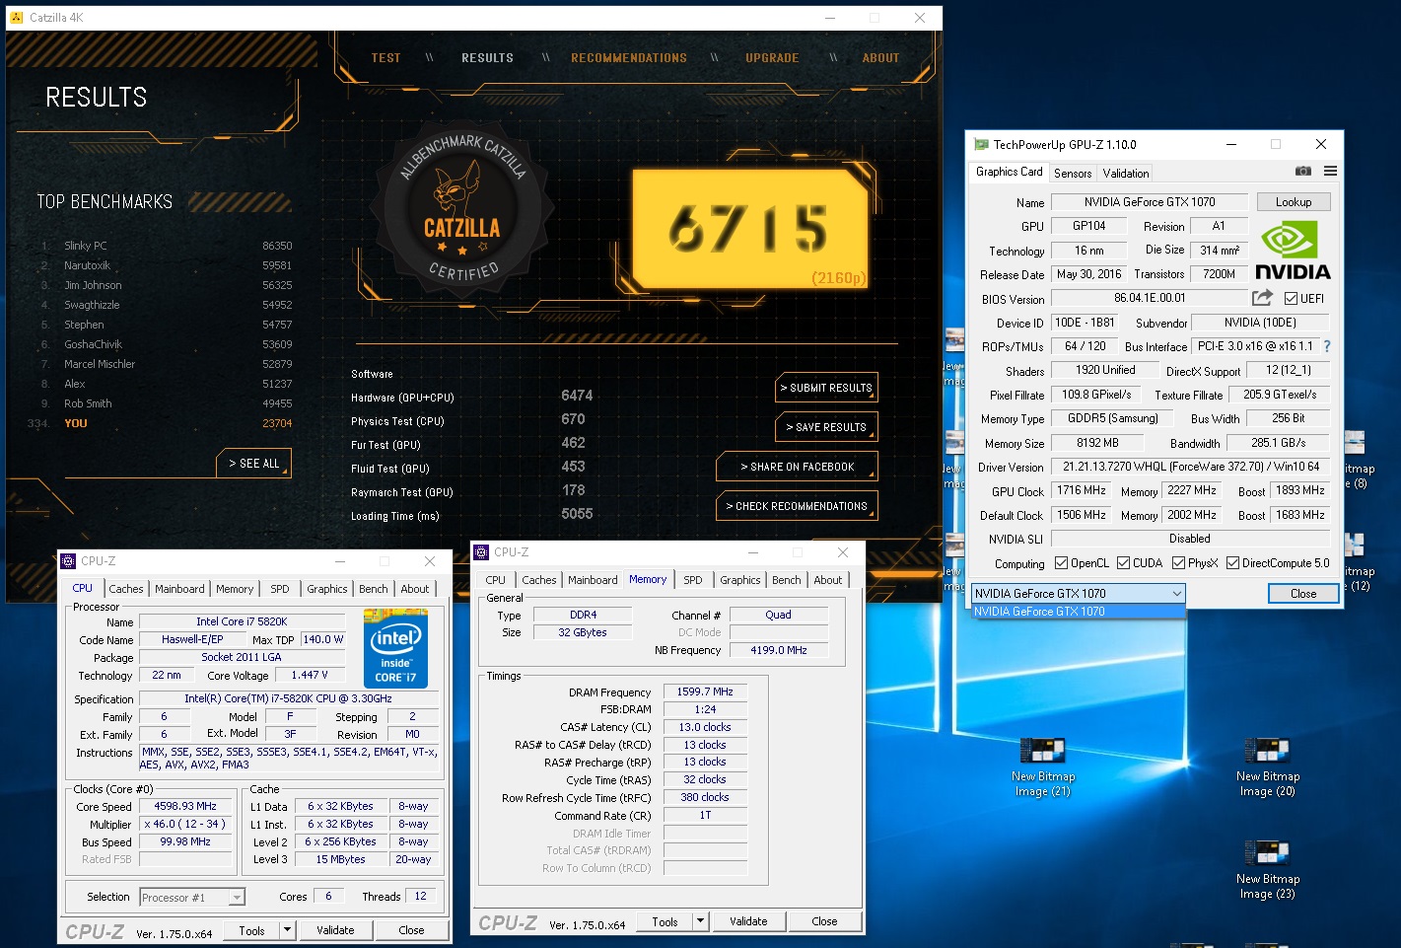Go to the TEST section in Catzilla
The image size is (1401, 948).
(385, 58)
